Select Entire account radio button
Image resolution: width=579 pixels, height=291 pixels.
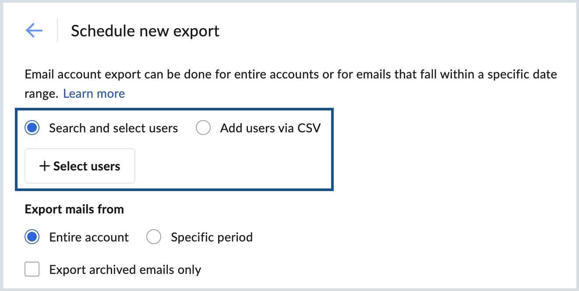(x=32, y=237)
